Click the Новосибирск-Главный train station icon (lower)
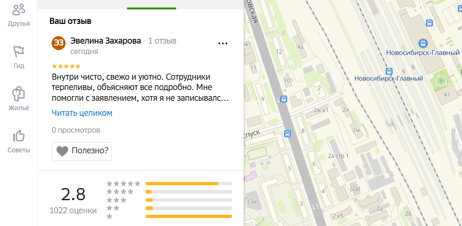The height and width of the screenshot is (226, 462). coord(389,71)
